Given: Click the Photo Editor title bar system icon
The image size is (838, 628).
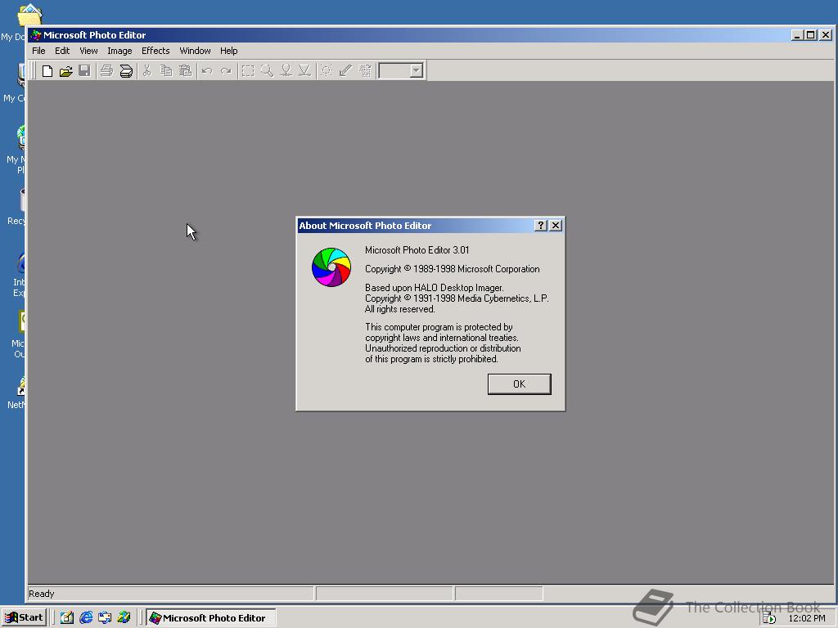Looking at the screenshot, I should [36, 35].
